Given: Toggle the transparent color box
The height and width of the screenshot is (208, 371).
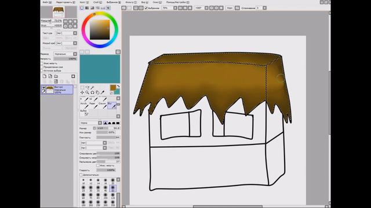Looking at the screenshot, I should click(x=111, y=93).
